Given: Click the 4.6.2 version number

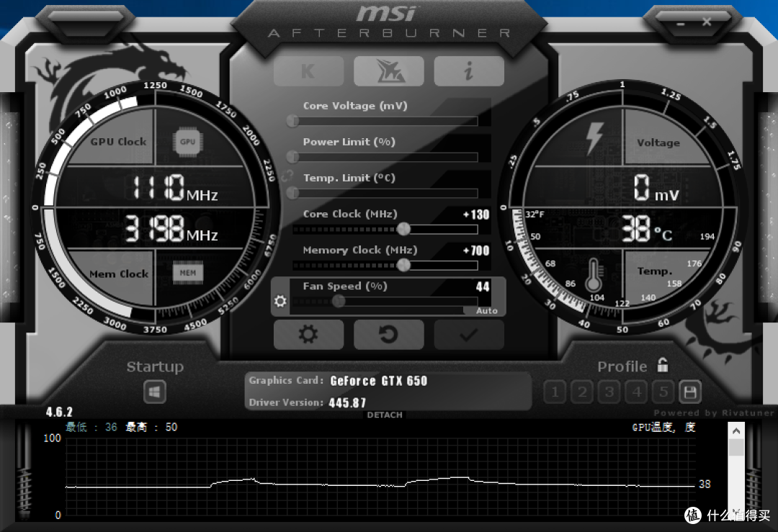Looking at the screenshot, I should tap(59, 412).
